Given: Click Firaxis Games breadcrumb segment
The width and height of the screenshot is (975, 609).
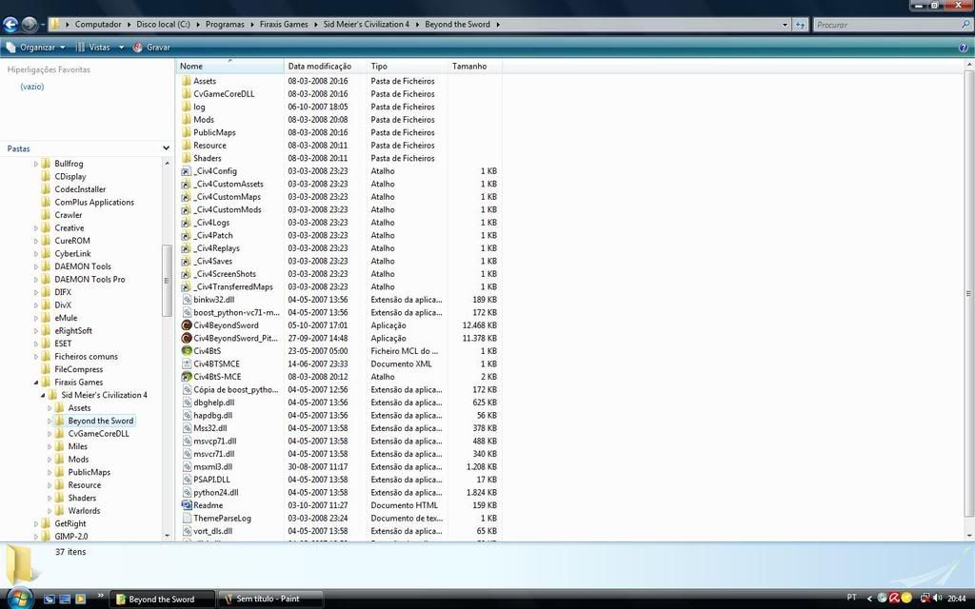Looking at the screenshot, I should pos(284,24).
